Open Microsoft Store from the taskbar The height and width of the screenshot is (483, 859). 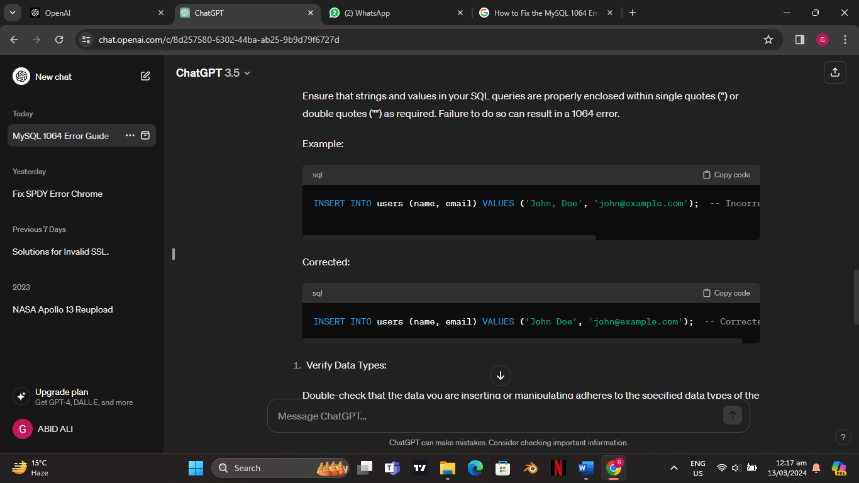click(502, 468)
